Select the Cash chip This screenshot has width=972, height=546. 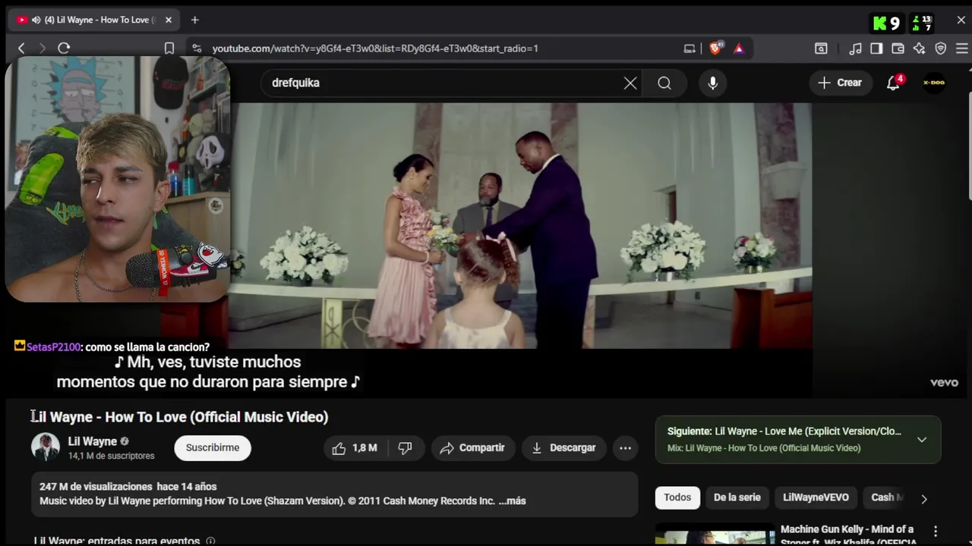(886, 497)
